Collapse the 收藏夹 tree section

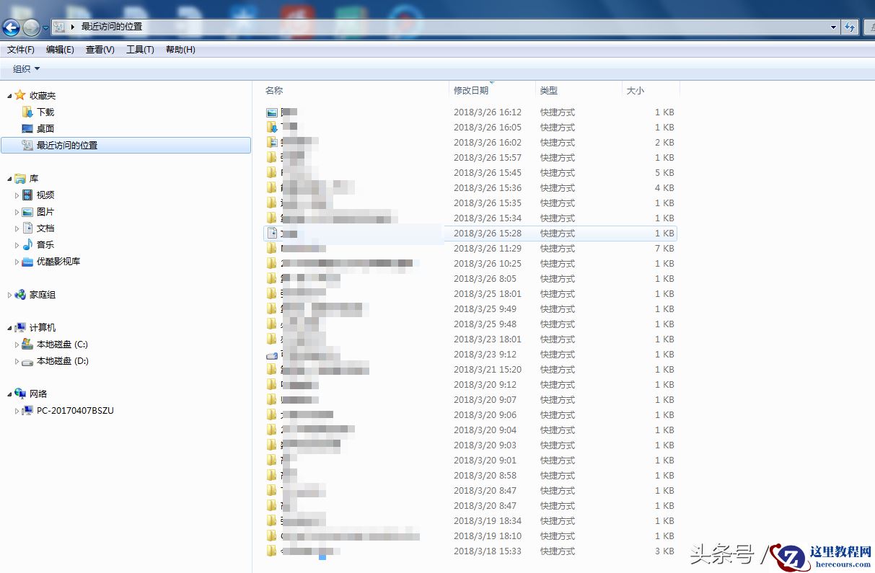(x=9, y=96)
